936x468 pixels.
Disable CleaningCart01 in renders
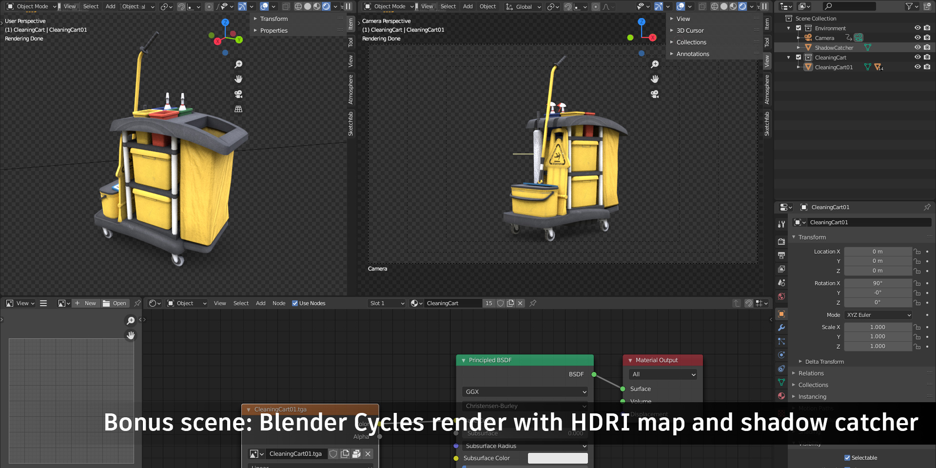(x=927, y=67)
